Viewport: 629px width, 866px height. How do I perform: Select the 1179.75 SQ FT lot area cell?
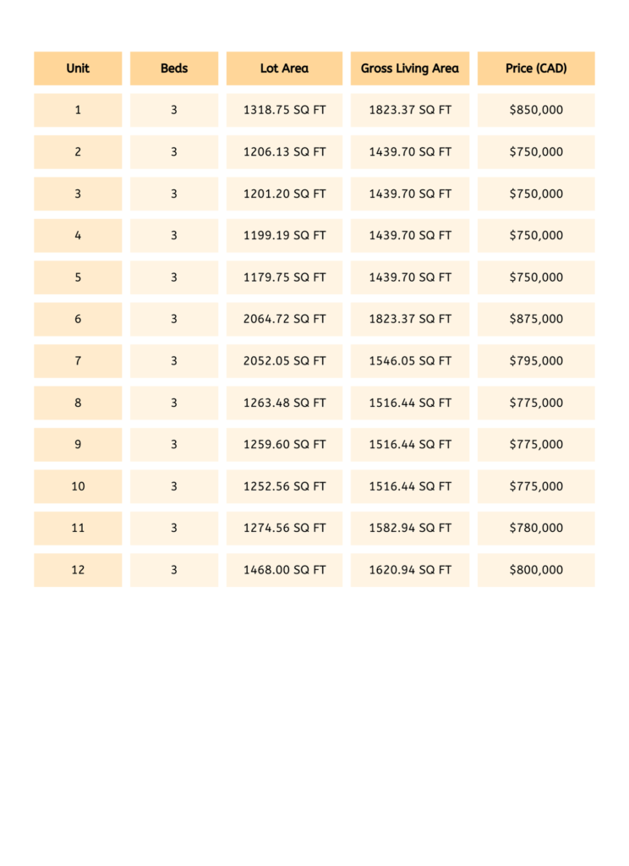point(284,277)
